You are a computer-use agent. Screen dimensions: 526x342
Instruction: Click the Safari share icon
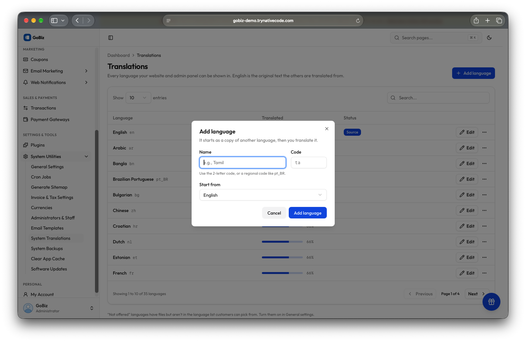pyautogui.click(x=476, y=20)
